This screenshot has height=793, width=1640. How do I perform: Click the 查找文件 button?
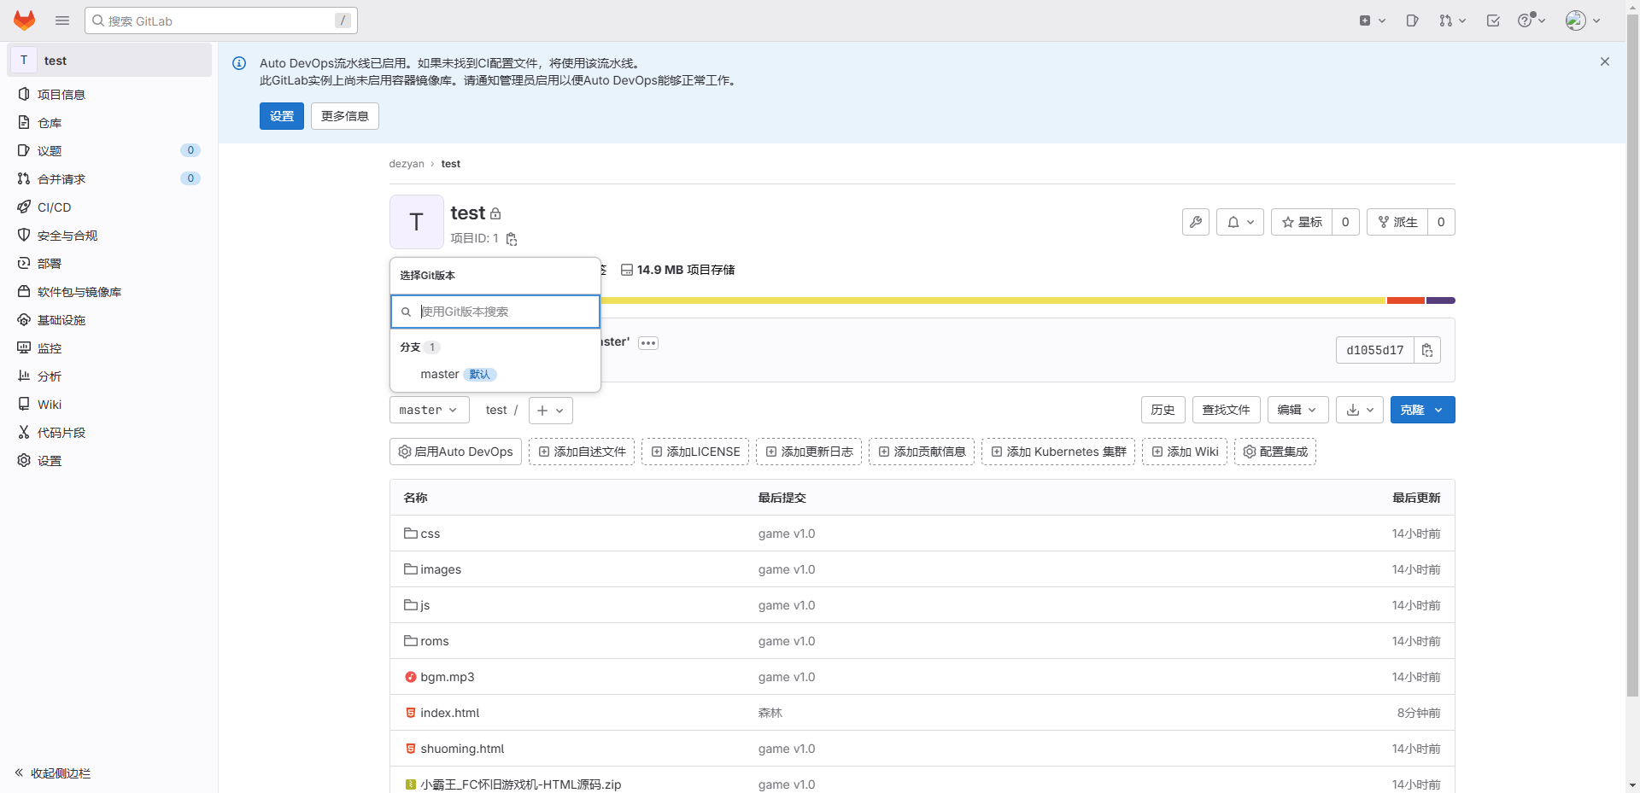pos(1227,411)
